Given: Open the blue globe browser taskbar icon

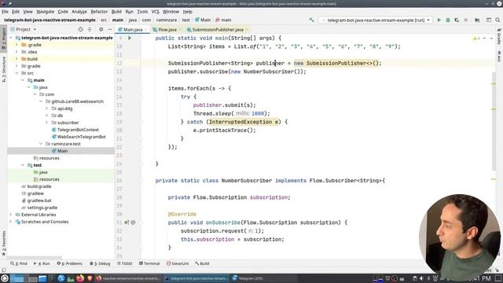Looking at the screenshot, I should pos(61,278).
